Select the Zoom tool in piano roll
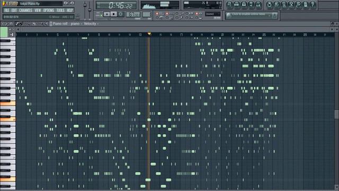The width and height of the screenshot is (339, 191). pyautogui.click(x=42, y=23)
